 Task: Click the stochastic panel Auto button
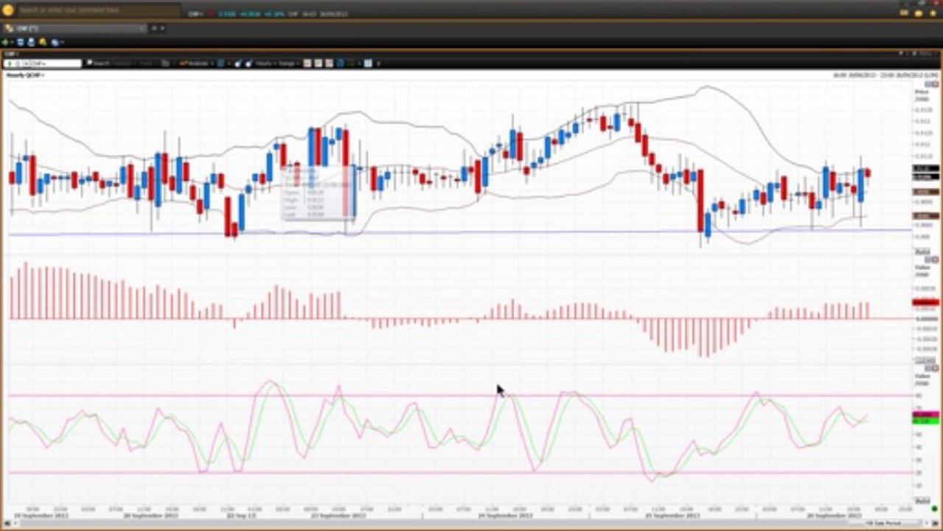922,501
